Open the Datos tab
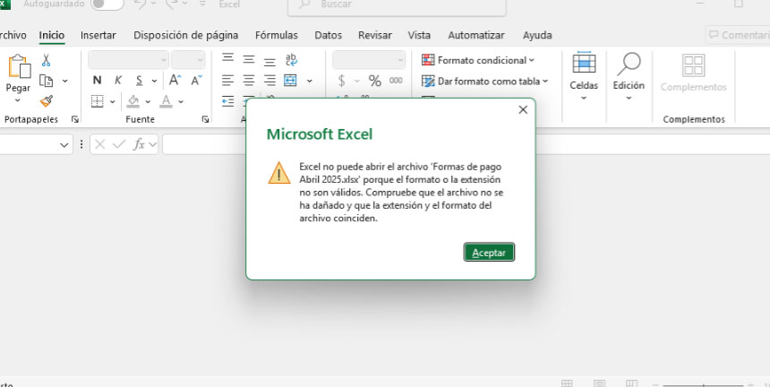This screenshot has height=387, width=770. [328, 35]
